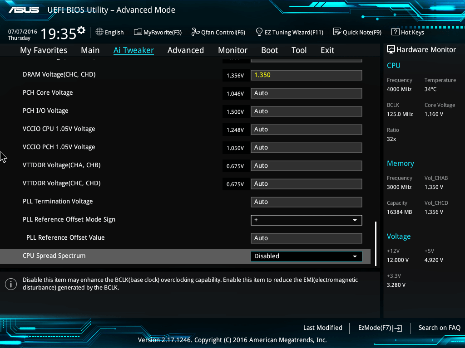Open Search on FAQ
The height and width of the screenshot is (348, 465).
point(439,328)
